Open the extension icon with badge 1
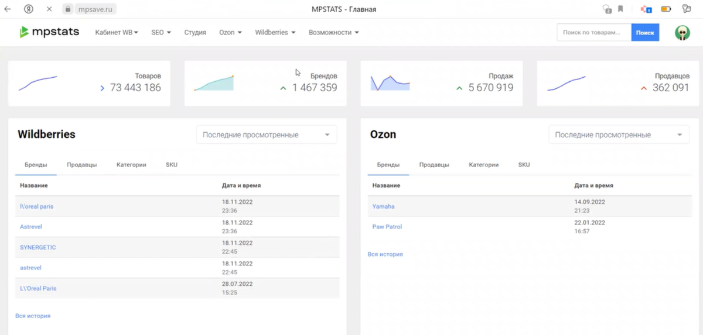The width and height of the screenshot is (703, 335). pos(646,9)
